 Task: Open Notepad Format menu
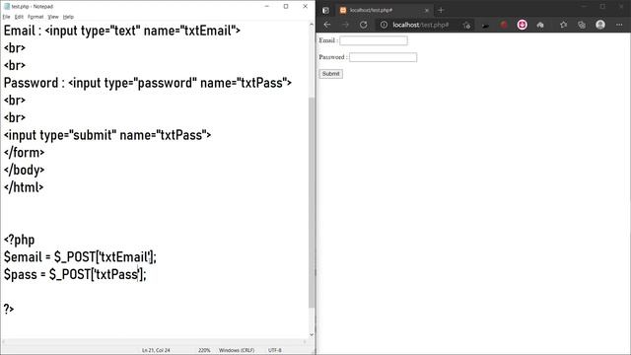pos(35,17)
